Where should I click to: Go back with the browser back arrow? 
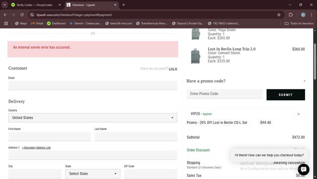click(x=5, y=15)
